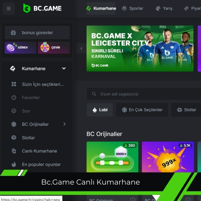Click the BC.GAME logo
201x201 pixels.
(42, 8)
